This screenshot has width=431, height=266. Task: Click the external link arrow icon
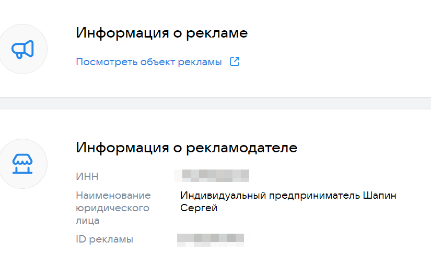point(235,62)
